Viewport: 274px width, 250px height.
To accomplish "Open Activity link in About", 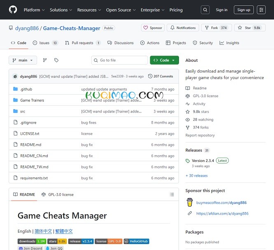I will 199,104.
